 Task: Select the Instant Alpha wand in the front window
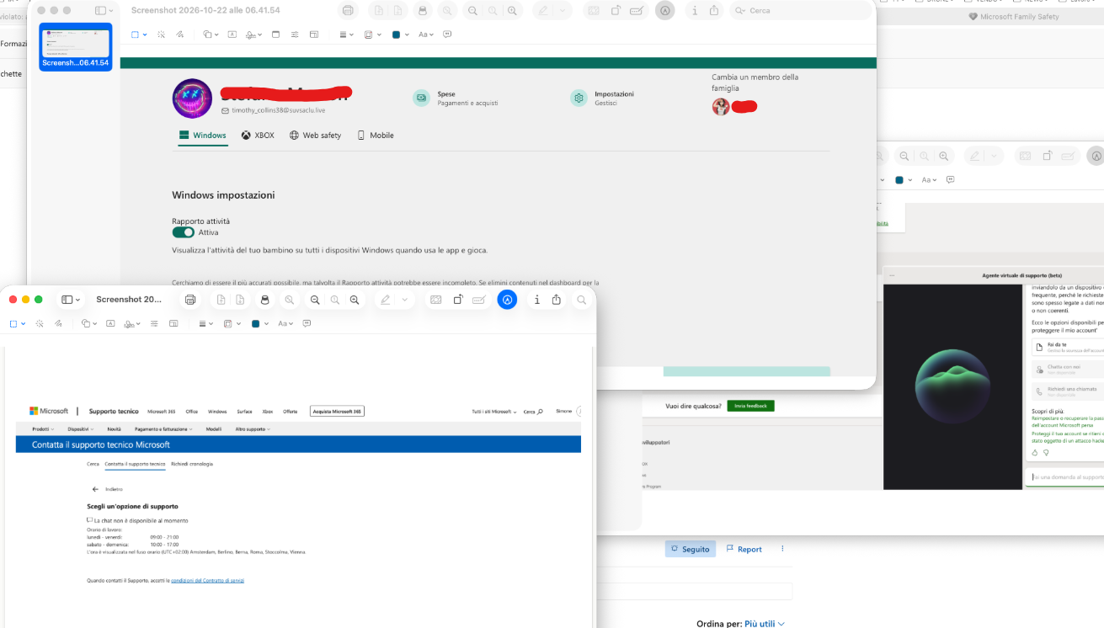[40, 323]
